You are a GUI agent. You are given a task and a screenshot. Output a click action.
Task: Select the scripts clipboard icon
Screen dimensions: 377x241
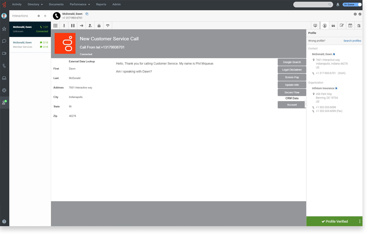pyautogui.click(x=359, y=25)
